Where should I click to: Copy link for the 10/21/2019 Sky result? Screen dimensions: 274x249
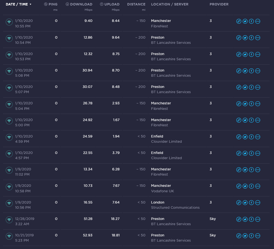(239, 236)
